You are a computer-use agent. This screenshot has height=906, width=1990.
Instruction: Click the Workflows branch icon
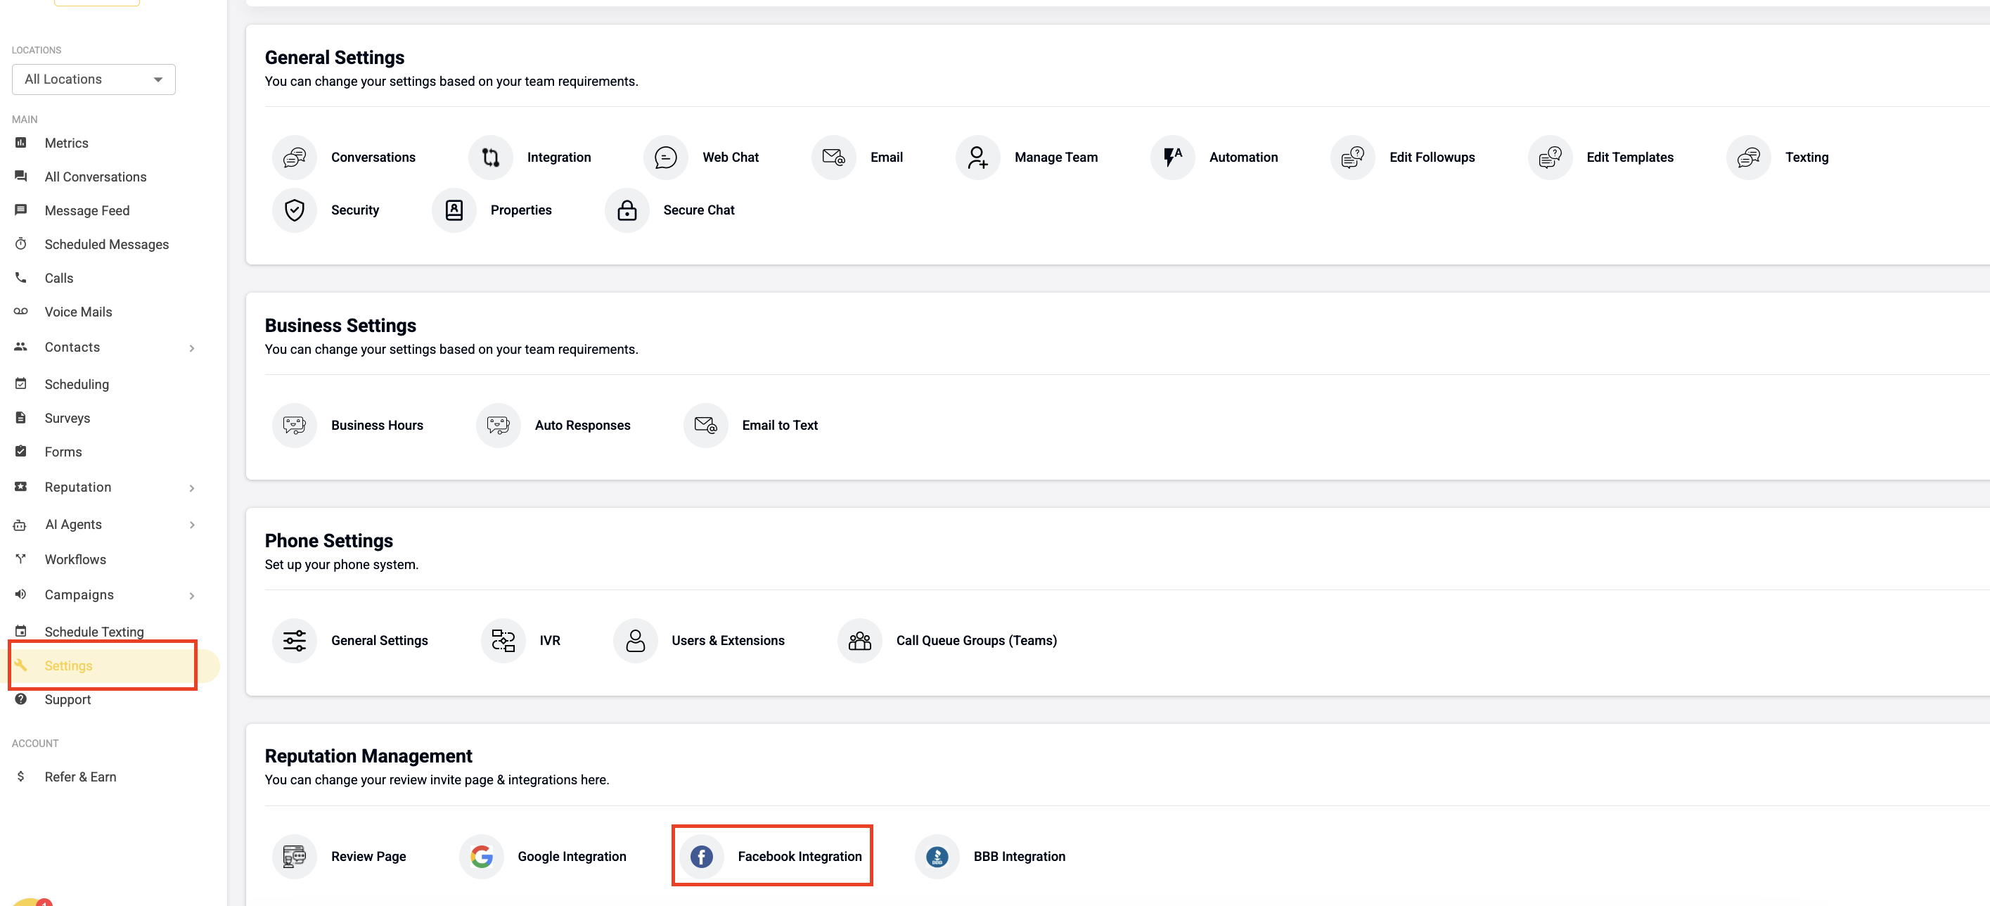click(21, 559)
